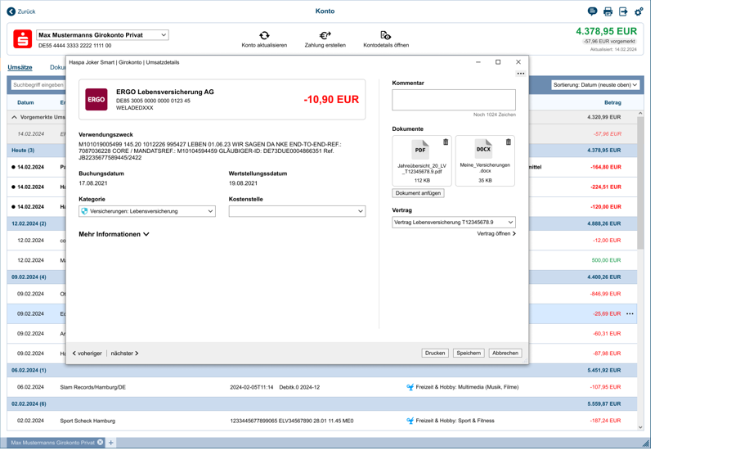Click category icon for Sport & Fitness row
Screen dimensions: 740x464
pyautogui.click(x=410, y=421)
